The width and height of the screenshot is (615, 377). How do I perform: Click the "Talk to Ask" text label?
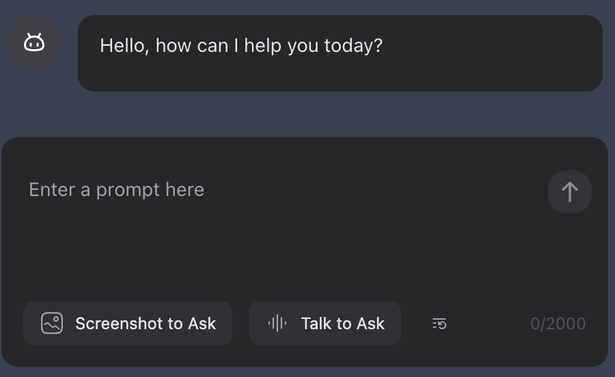tap(342, 324)
